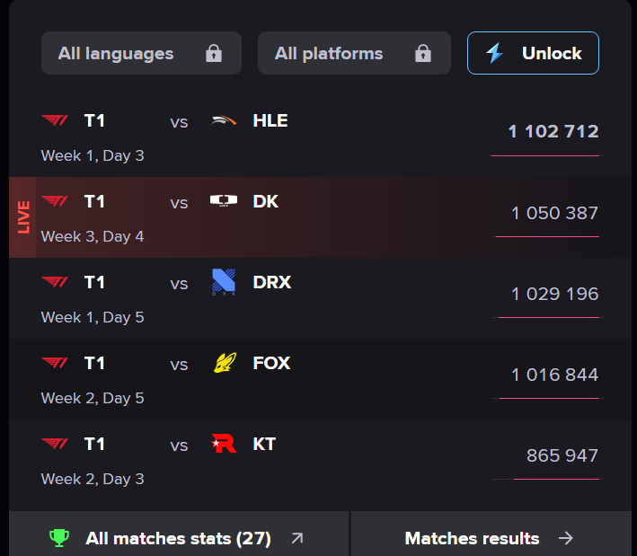The height and width of the screenshot is (556, 637).
Task: Click the DRX team logo icon
Action: point(223,282)
